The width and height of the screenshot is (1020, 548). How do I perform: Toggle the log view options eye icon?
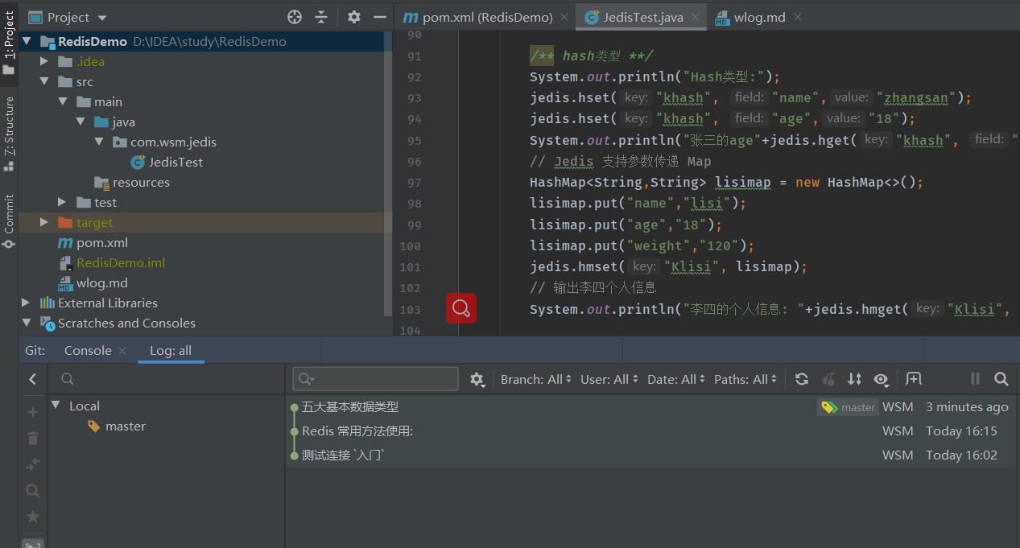click(881, 379)
